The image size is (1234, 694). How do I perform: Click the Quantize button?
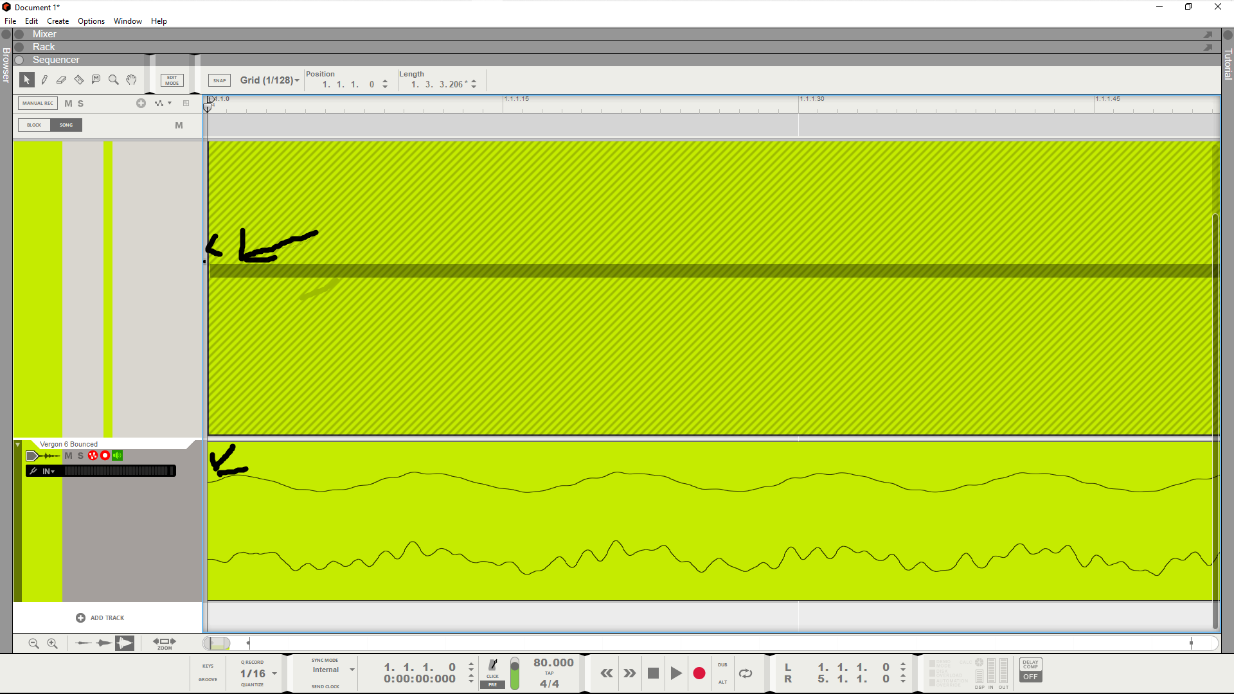[x=252, y=684]
